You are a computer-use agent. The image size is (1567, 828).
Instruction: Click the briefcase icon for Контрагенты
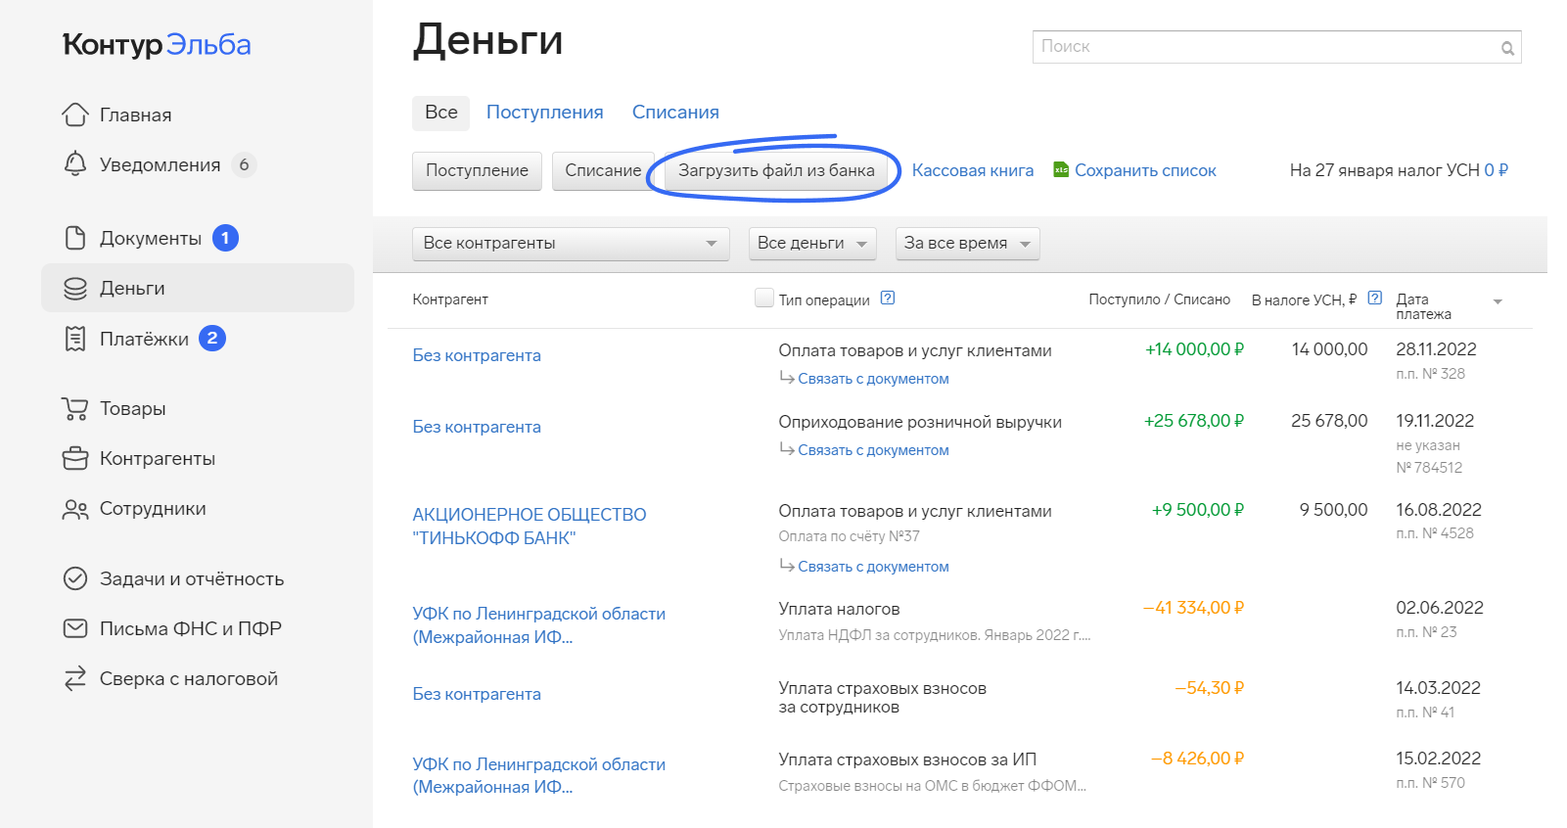pos(75,458)
